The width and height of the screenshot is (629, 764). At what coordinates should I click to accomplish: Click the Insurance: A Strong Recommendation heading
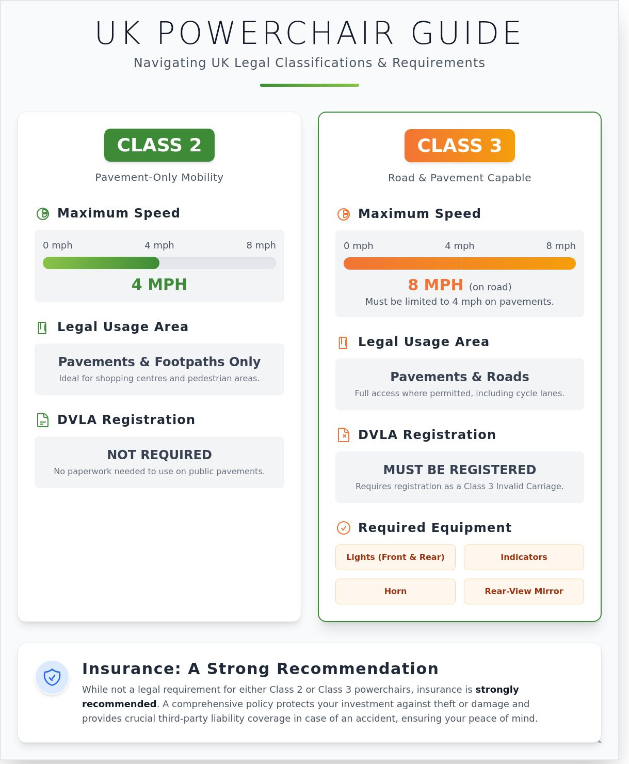coord(261,669)
